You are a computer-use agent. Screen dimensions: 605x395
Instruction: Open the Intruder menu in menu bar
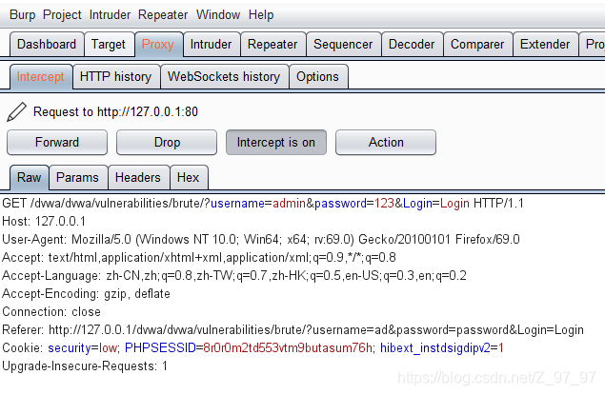click(110, 14)
